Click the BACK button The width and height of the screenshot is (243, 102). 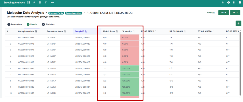[223, 13]
